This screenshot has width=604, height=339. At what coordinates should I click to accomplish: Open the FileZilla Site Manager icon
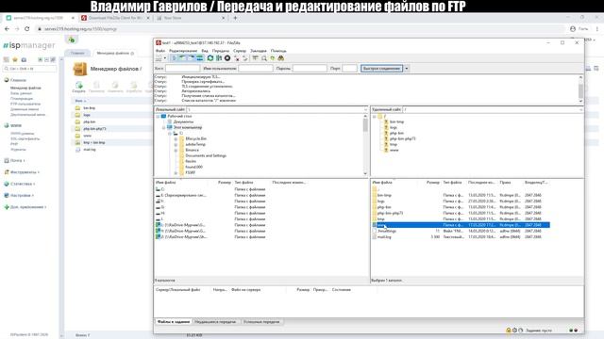(159, 58)
